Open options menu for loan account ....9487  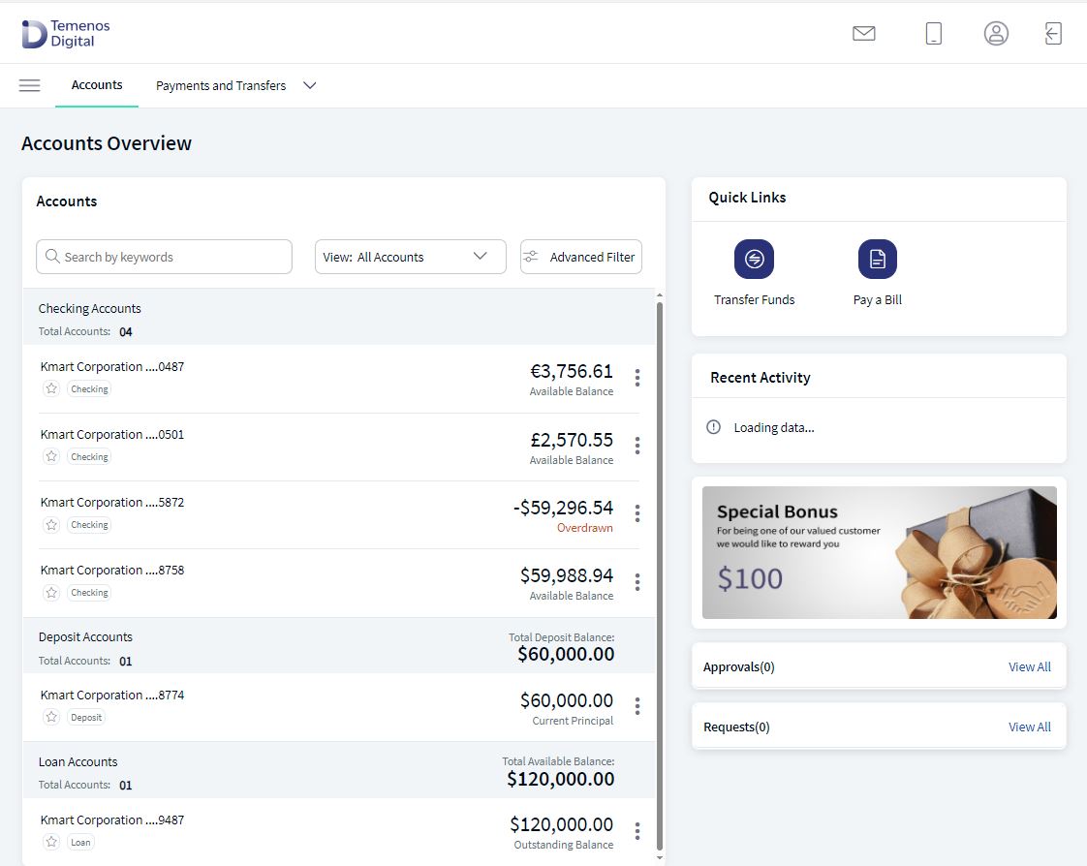pyautogui.click(x=637, y=830)
